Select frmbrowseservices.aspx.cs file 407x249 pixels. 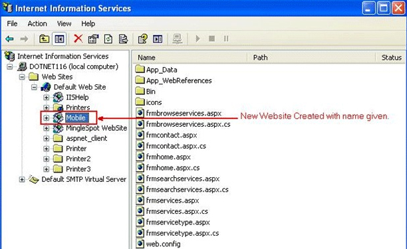188,124
